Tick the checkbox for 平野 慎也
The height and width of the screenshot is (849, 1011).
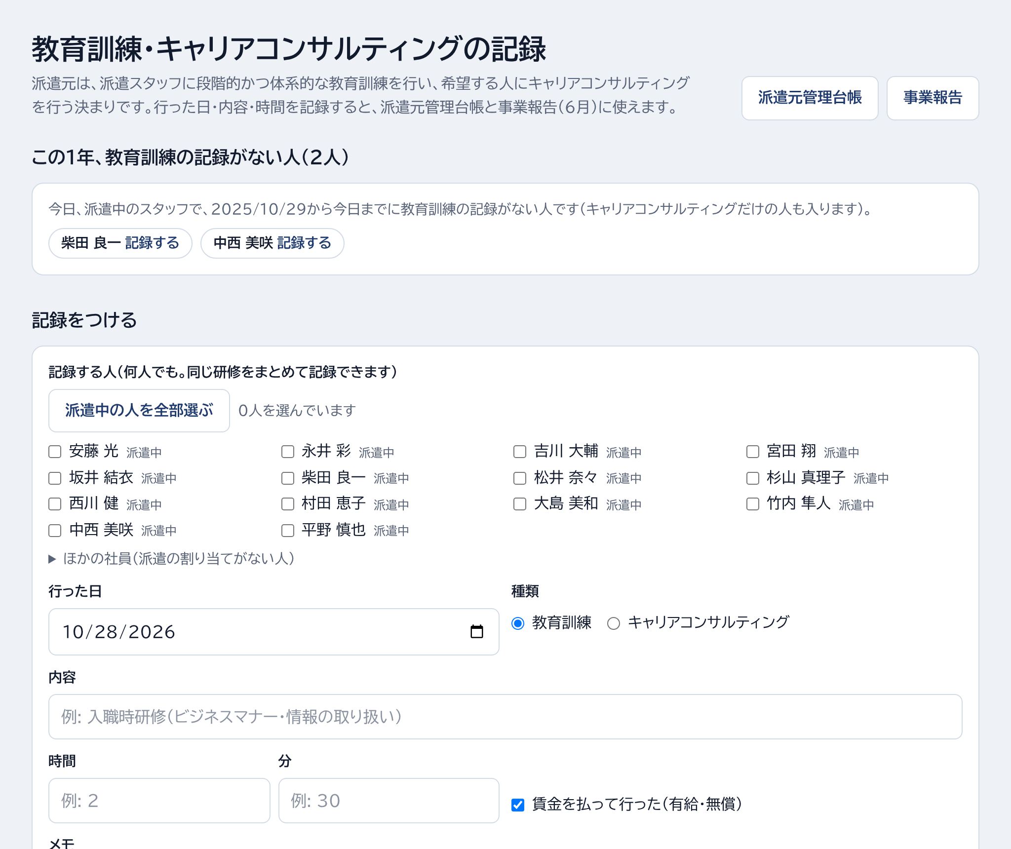(x=287, y=530)
